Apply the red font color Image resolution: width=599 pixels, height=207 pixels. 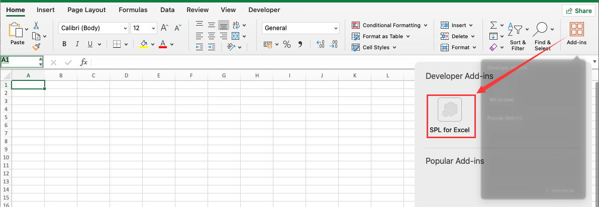click(x=163, y=44)
